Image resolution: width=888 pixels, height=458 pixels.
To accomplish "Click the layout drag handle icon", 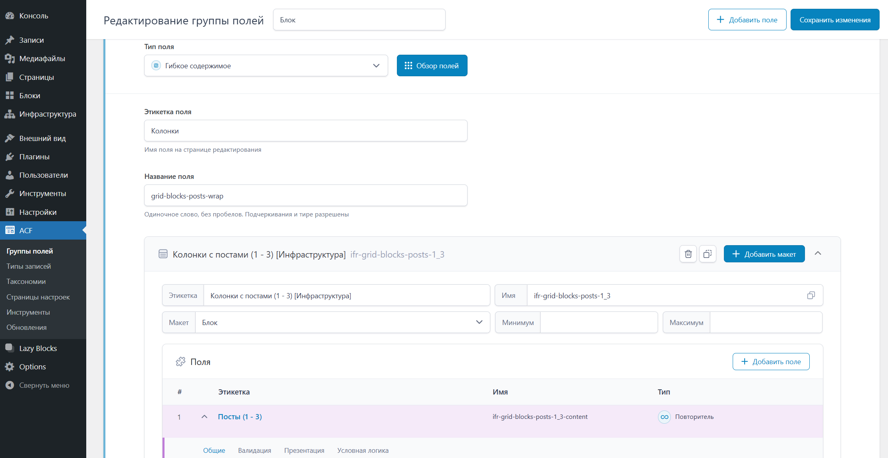I will click(163, 254).
